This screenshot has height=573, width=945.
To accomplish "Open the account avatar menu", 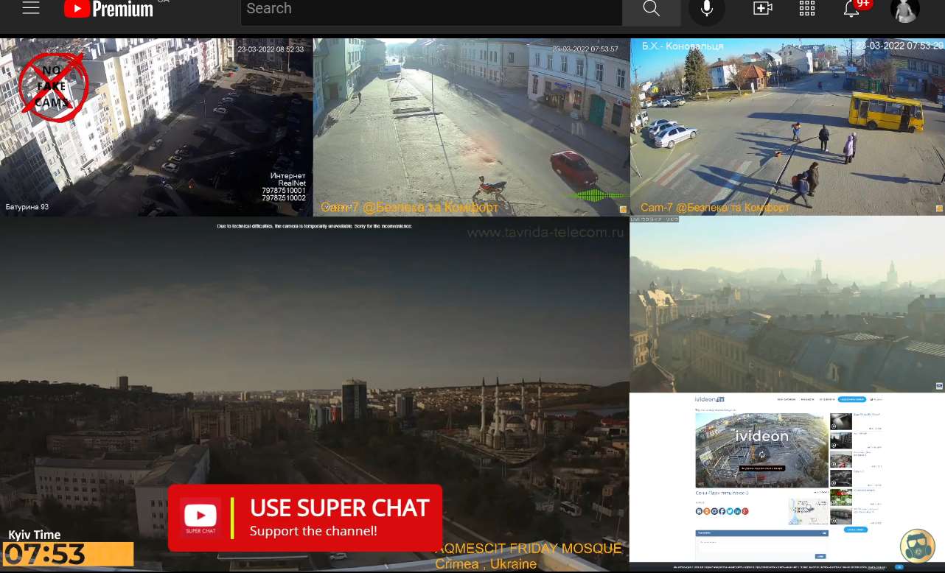I will click(x=904, y=10).
